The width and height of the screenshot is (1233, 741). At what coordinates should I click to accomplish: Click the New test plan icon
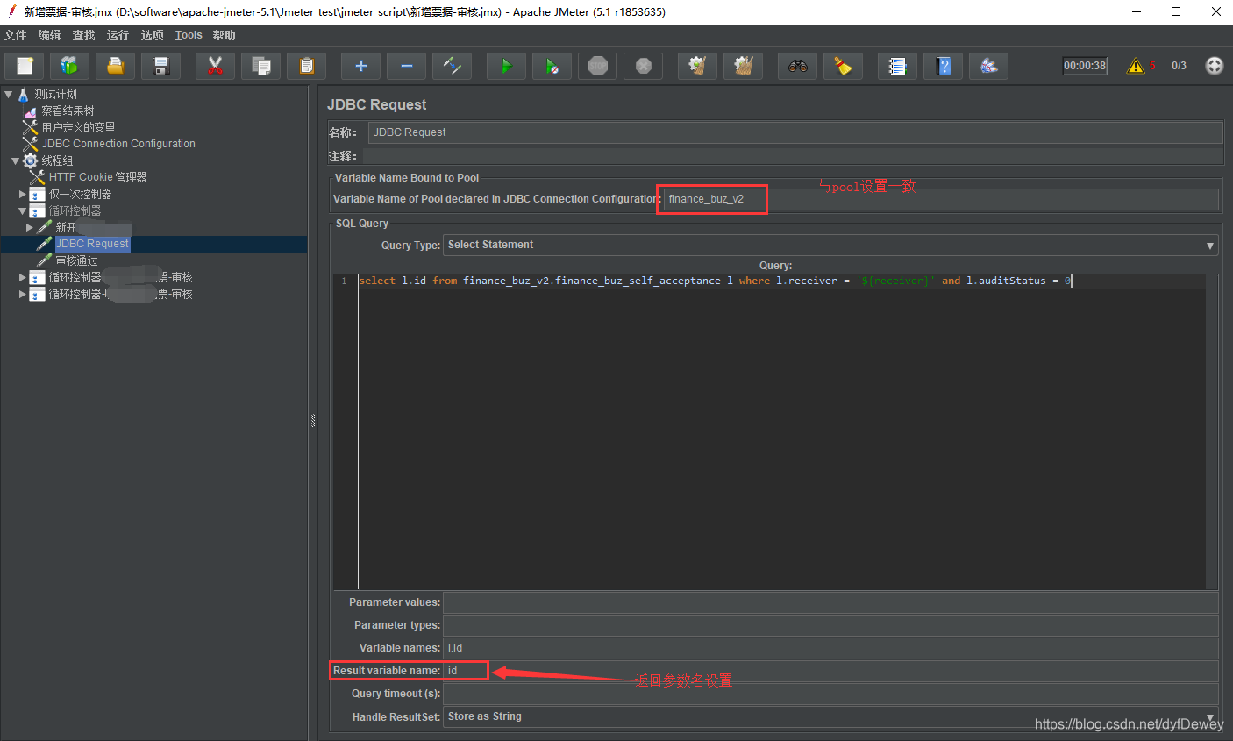[x=25, y=66]
